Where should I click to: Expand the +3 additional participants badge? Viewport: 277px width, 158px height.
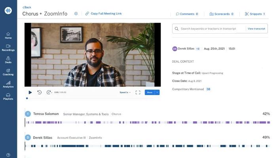(x=198, y=49)
